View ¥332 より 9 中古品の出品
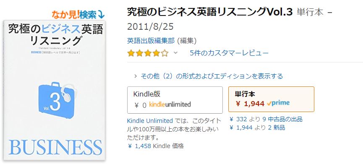 (266, 120)
